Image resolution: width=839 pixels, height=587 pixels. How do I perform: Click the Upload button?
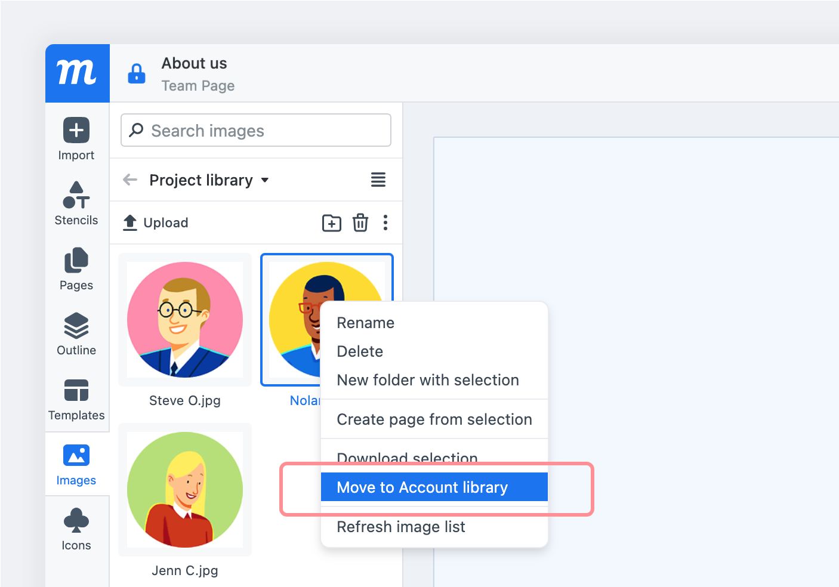point(156,223)
